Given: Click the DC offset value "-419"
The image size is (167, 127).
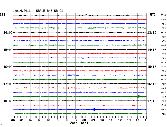Looking at the screenshot, I should point(163,97).
